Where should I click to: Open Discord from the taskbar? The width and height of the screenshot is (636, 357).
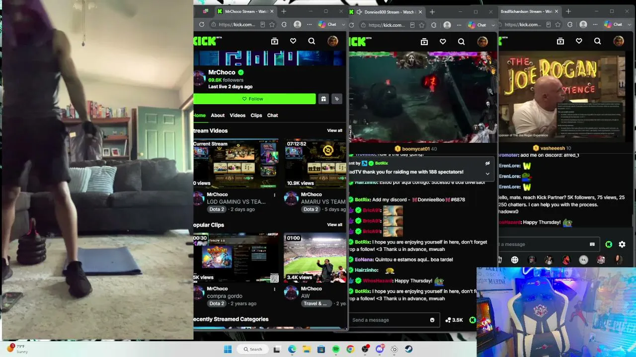coord(380,349)
